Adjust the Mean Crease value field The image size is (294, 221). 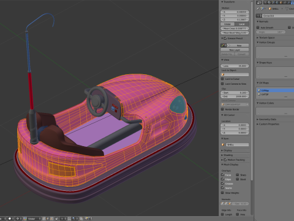(235, 28)
